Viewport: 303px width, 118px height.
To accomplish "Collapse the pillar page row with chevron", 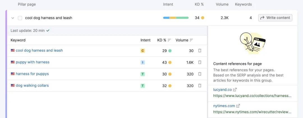I will tap(13, 18).
